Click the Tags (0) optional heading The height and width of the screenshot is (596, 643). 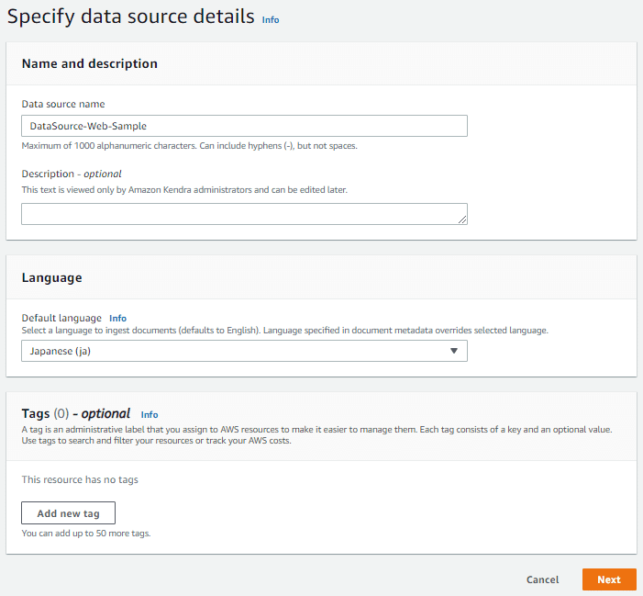pos(76,413)
